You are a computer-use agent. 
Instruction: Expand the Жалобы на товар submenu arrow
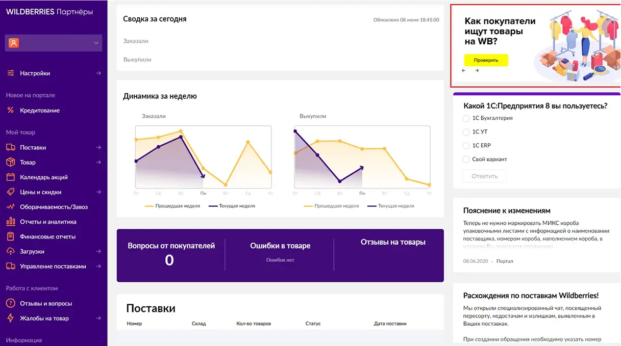coord(98,318)
